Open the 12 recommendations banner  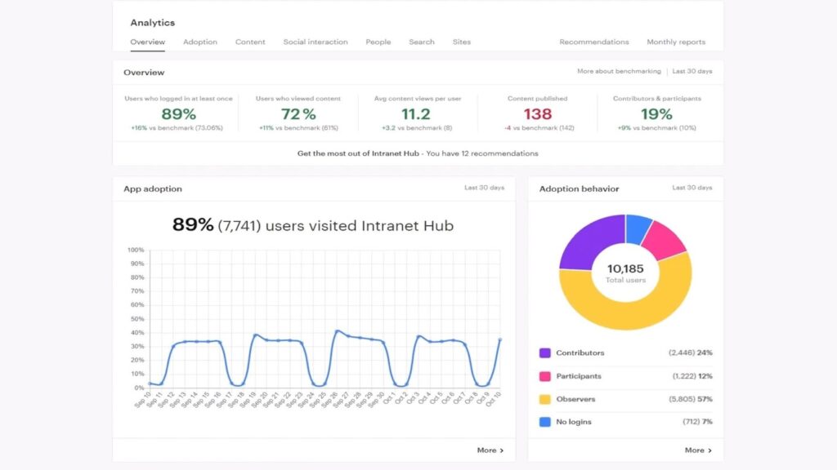[418, 153]
